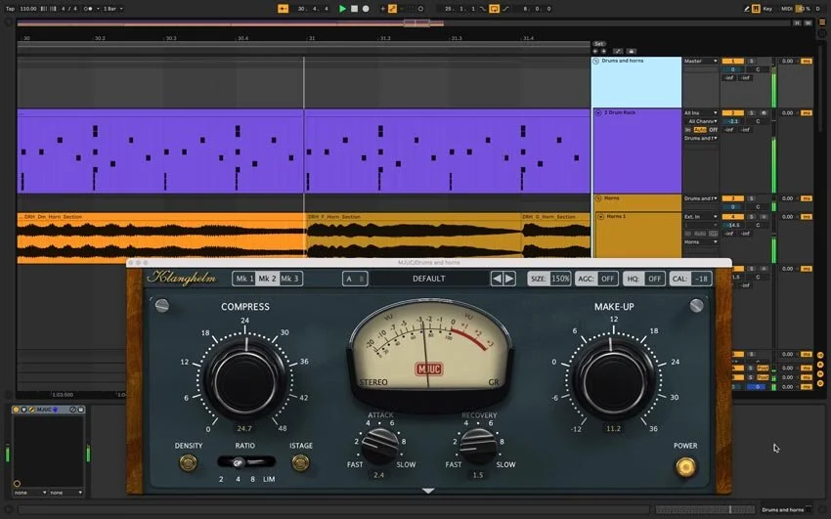Toggle the DENSITY switch

[188, 463]
